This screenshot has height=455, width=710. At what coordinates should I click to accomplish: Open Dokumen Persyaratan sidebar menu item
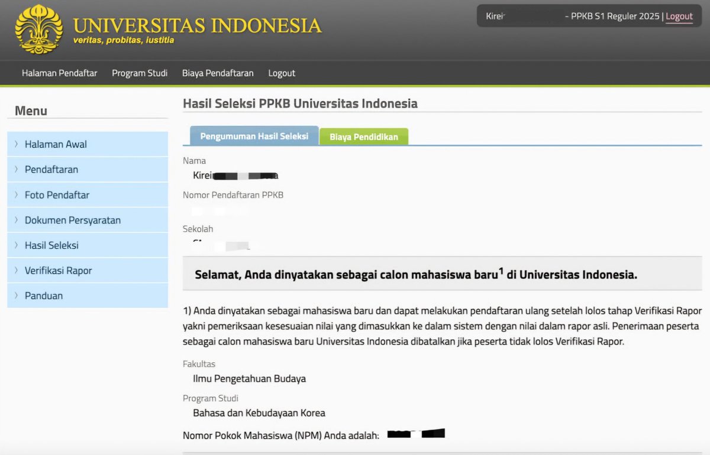click(x=88, y=220)
